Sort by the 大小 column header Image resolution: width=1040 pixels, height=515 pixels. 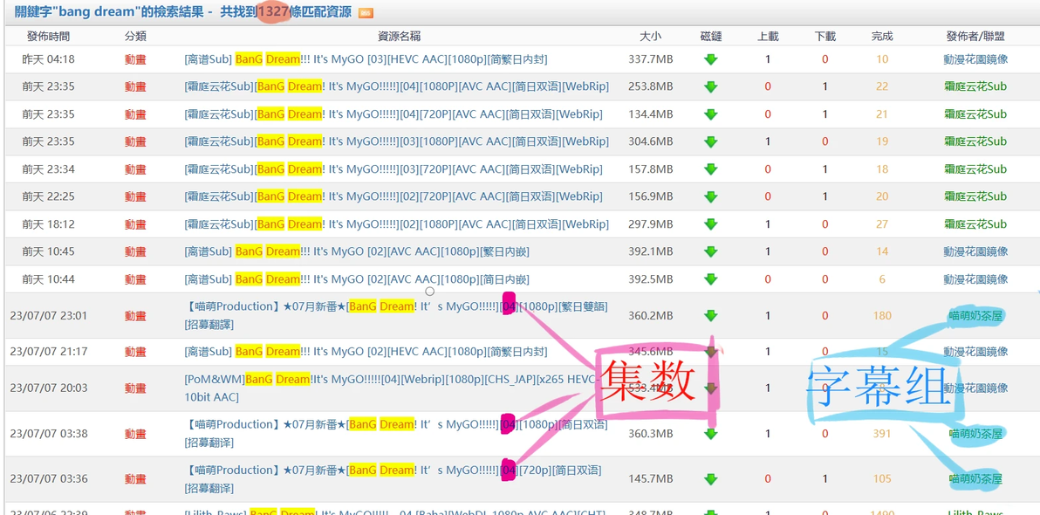click(651, 37)
